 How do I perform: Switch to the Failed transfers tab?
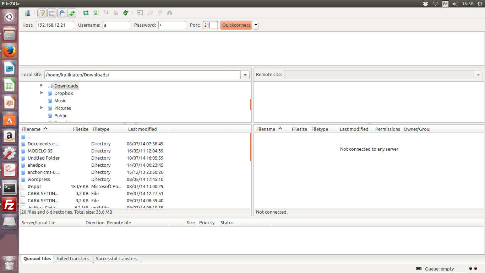73,259
